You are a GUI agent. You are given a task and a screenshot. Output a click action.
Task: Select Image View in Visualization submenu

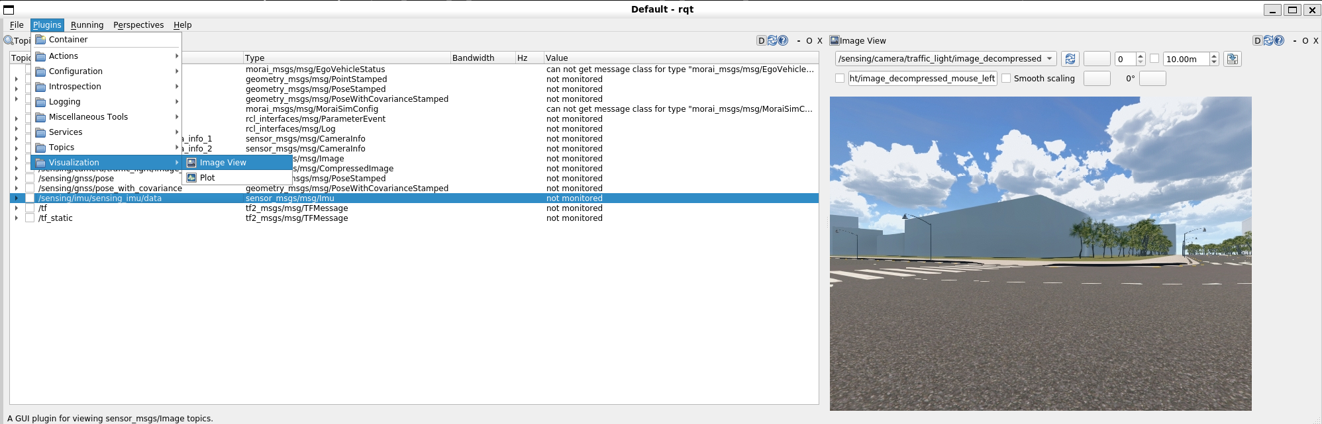click(223, 163)
